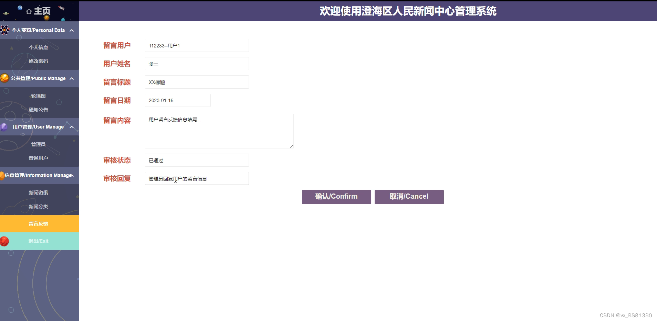The image size is (657, 321).
Task: Click the home icon beside 主页
Action: (x=29, y=12)
